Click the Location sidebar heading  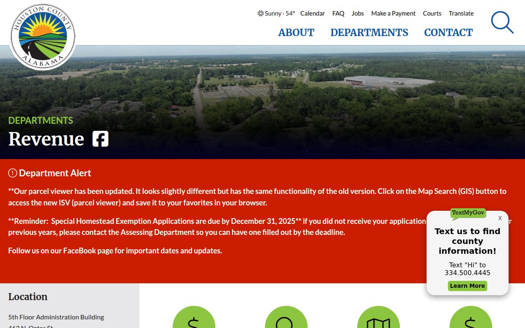tap(28, 296)
